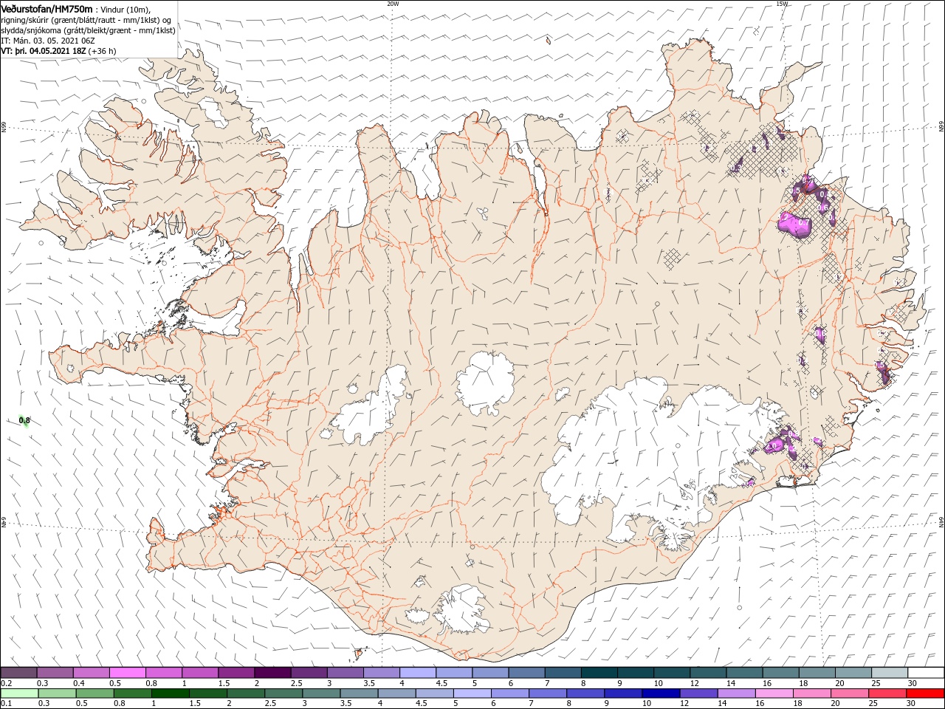Image resolution: width=945 pixels, height=709 pixels.
Task: Click the '(+36 h)' forecast offset text
Action: point(102,51)
